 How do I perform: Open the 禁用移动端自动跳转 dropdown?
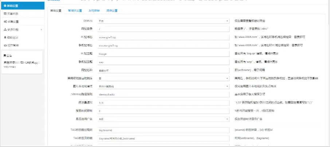[163, 79]
